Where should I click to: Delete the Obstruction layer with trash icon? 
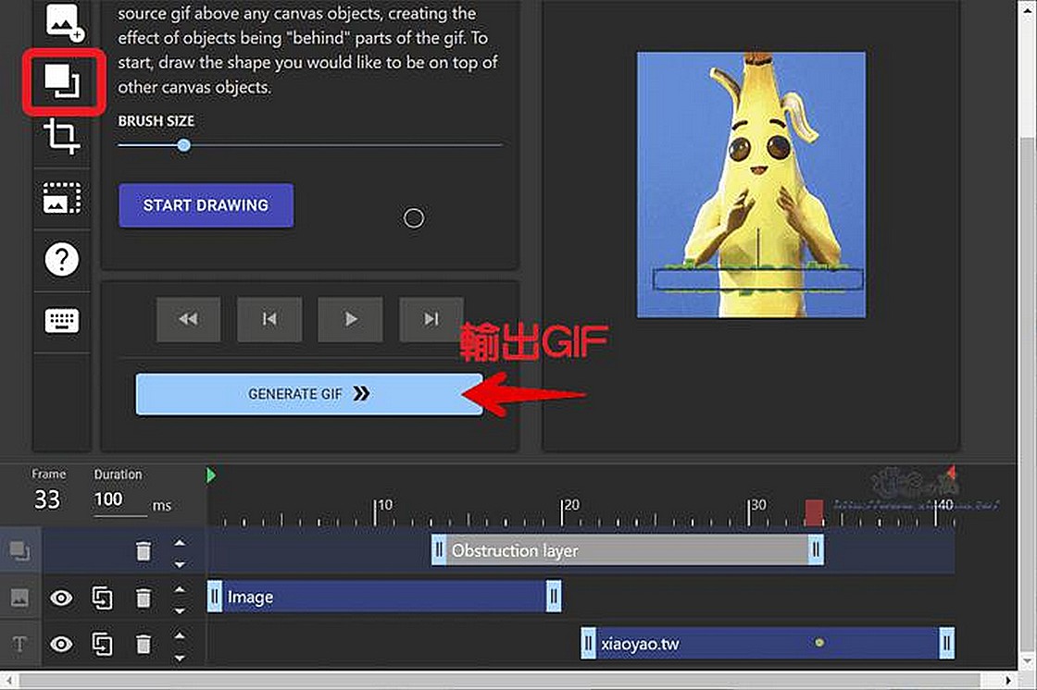[144, 551]
